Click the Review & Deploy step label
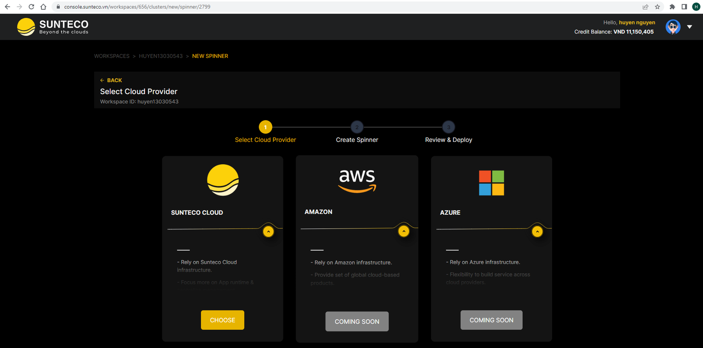The height and width of the screenshot is (348, 703). click(x=449, y=140)
